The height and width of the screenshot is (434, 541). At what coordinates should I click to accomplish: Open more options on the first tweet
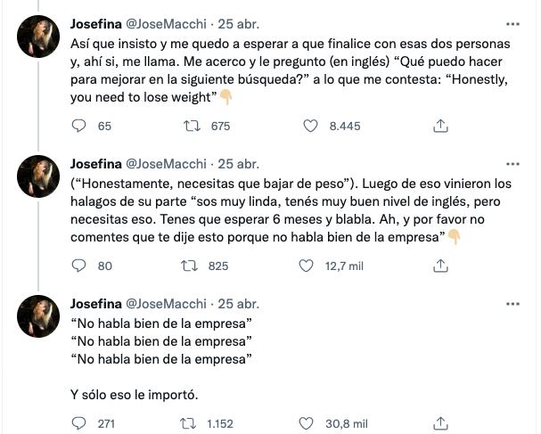click(512, 24)
